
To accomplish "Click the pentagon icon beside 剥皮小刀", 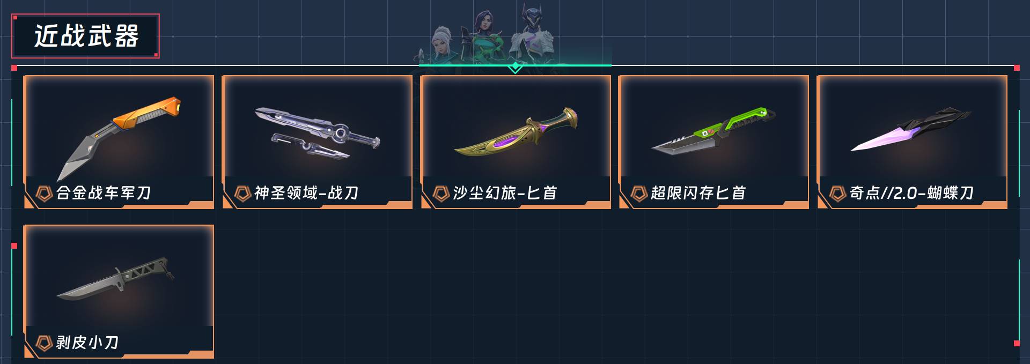I will (43, 343).
